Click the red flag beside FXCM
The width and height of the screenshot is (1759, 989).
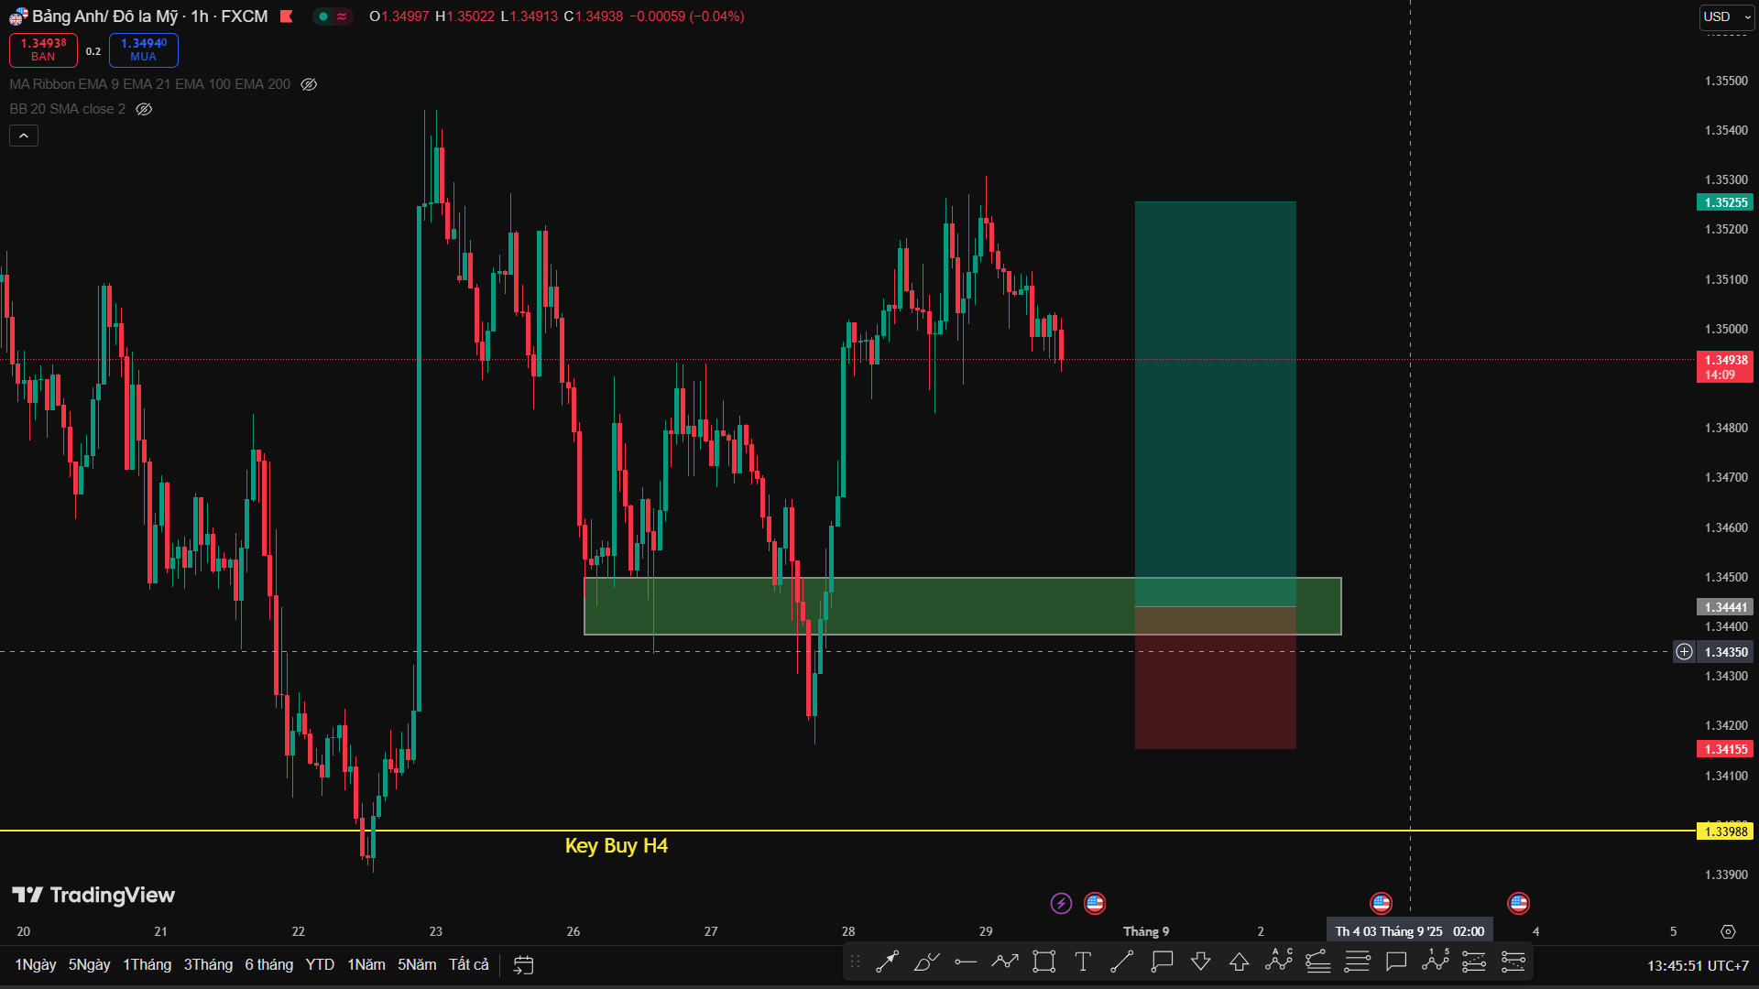287,16
